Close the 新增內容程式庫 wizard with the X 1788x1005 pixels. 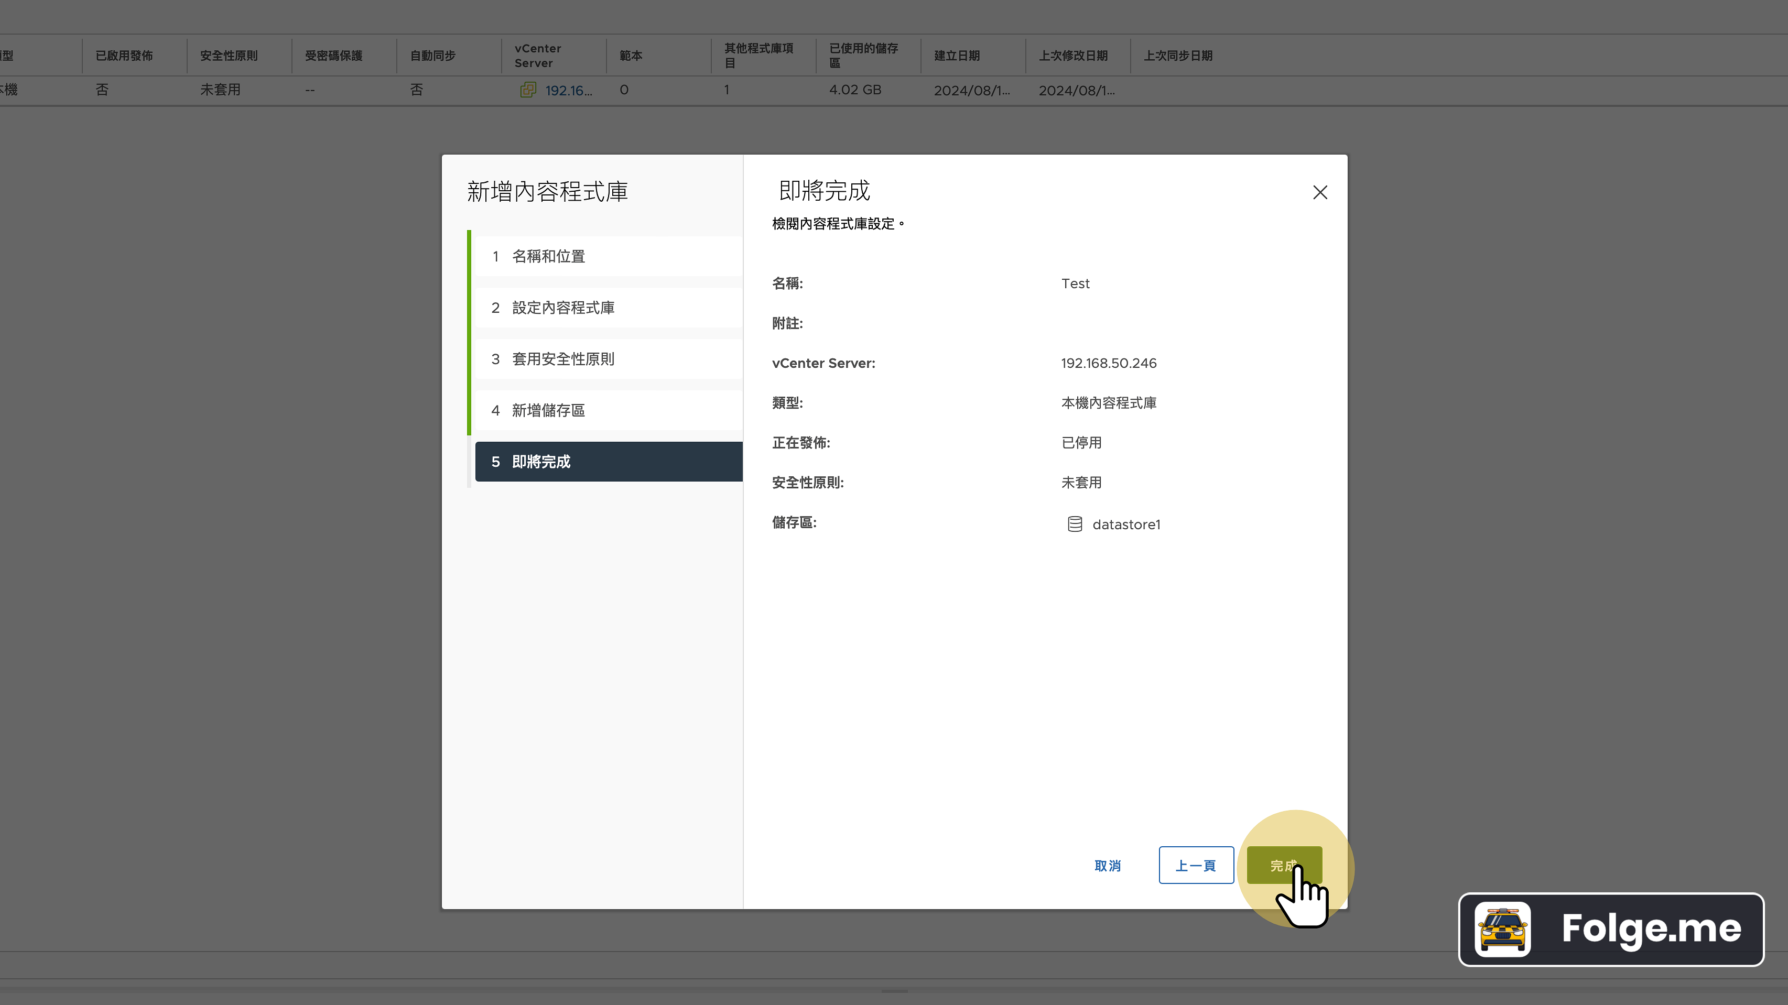tap(1319, 192)
